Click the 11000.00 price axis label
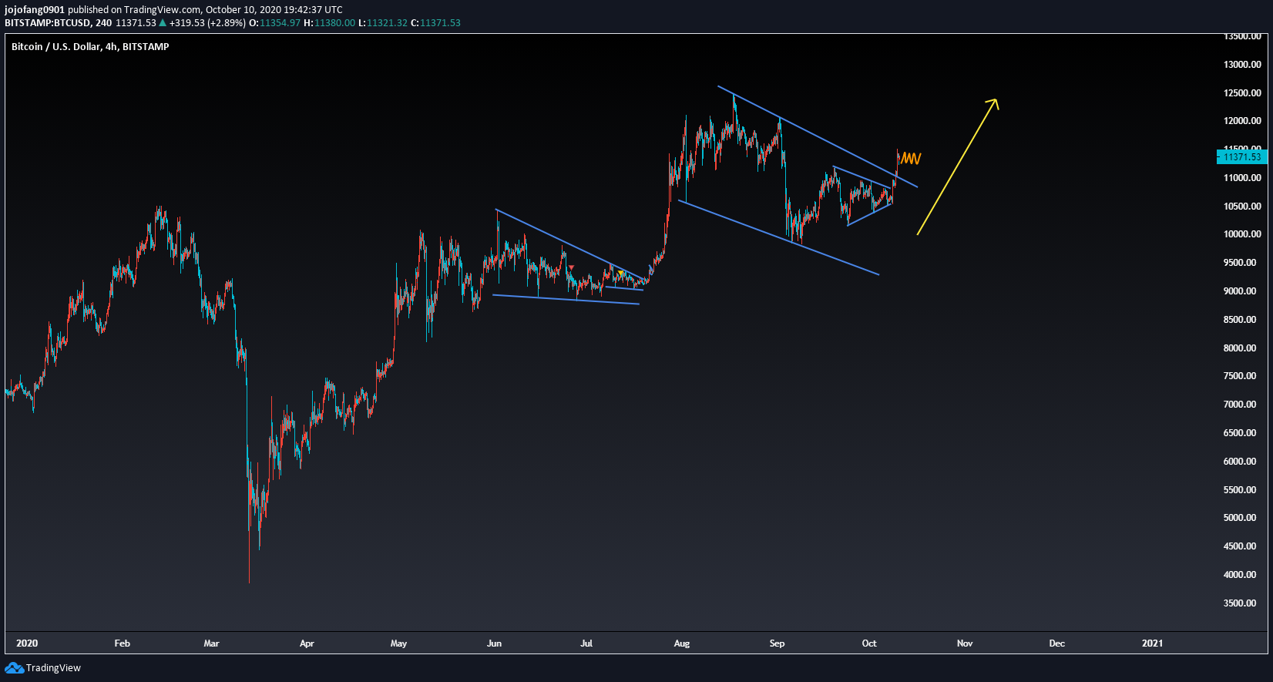This screenshot has height=682, width=1273. (x=1242, y=178)
